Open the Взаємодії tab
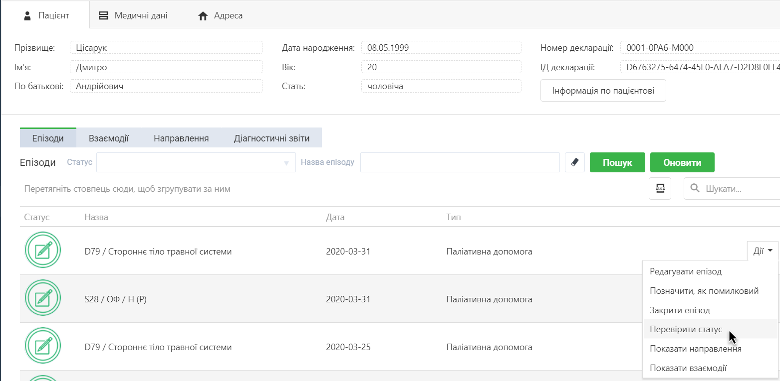 [x=109, y=138]
